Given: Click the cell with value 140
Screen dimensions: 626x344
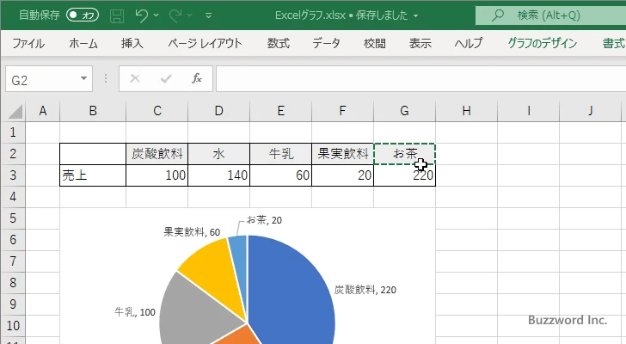Looking at the screenshot, I should coord(218,175).
